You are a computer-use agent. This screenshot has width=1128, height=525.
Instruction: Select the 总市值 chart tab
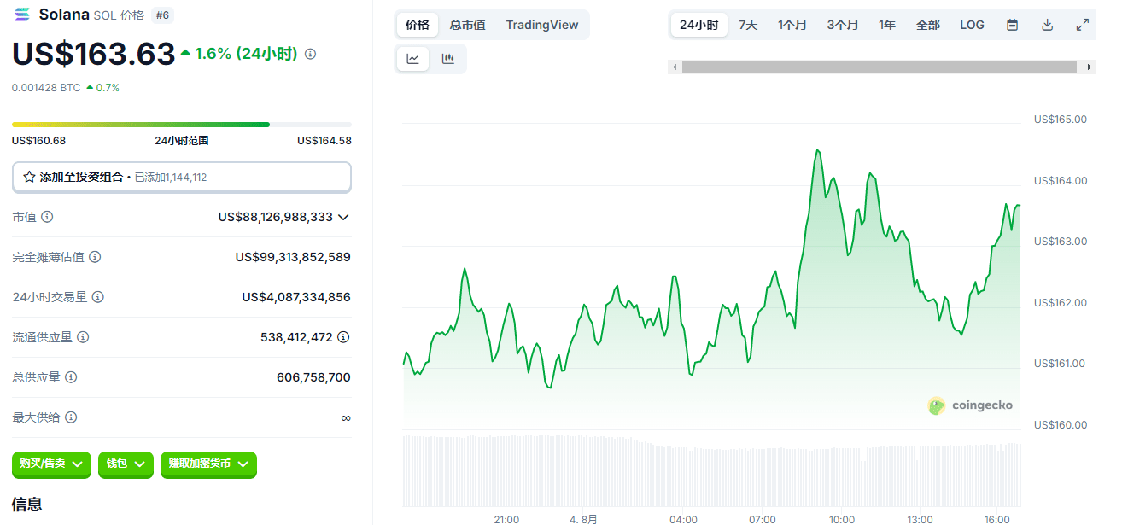[x=468, y=25]
